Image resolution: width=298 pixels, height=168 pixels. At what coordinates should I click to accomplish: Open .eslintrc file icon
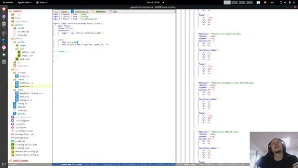pos(13,124)
